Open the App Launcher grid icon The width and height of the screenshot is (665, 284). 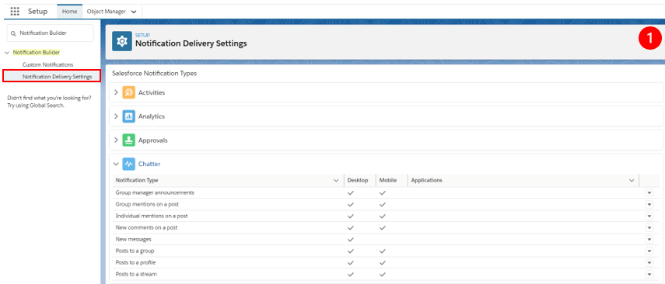tap(15, 12)
